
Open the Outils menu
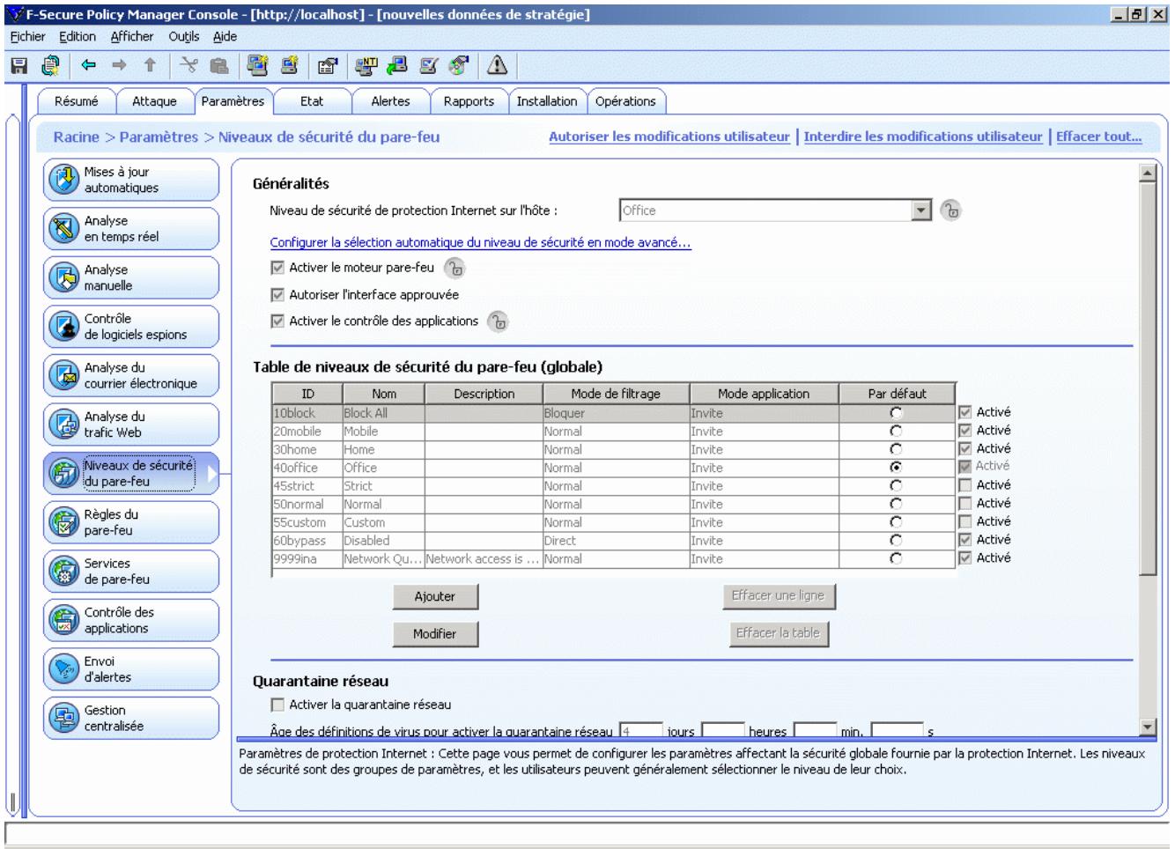click(184, 36)
